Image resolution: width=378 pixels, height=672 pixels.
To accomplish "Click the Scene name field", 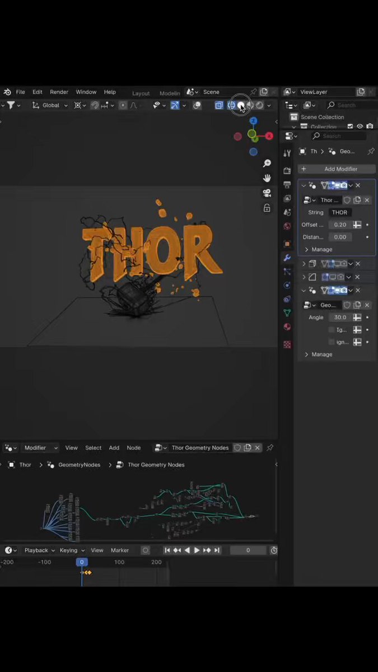I will pos(226,92).
